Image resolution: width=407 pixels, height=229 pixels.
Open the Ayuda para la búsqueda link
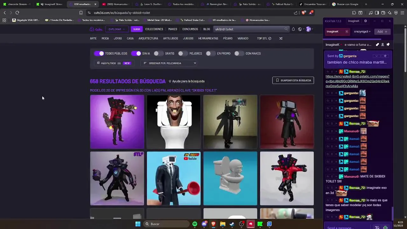187,81
